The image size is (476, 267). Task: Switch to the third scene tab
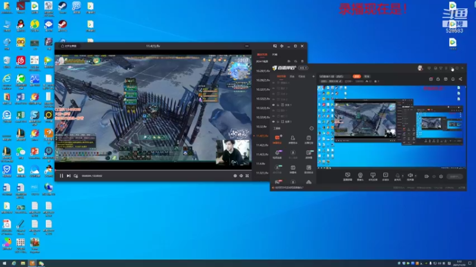click(302, 77)
